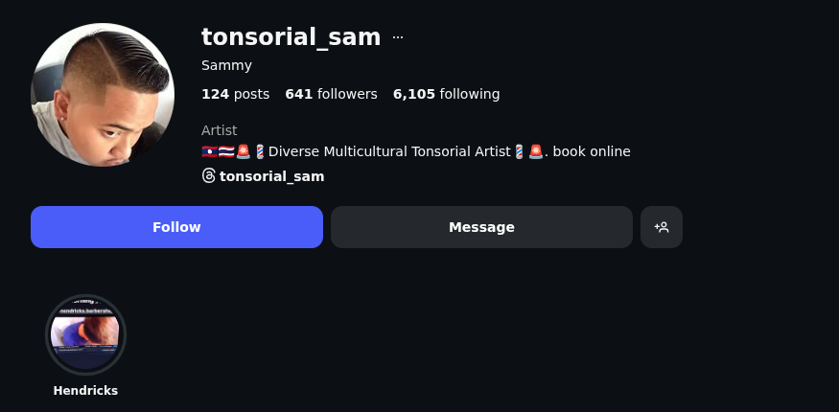This screenshot has width=839, height=412.
Task: Open the Hendricks story highlight thumbnail
Action: 85,334
